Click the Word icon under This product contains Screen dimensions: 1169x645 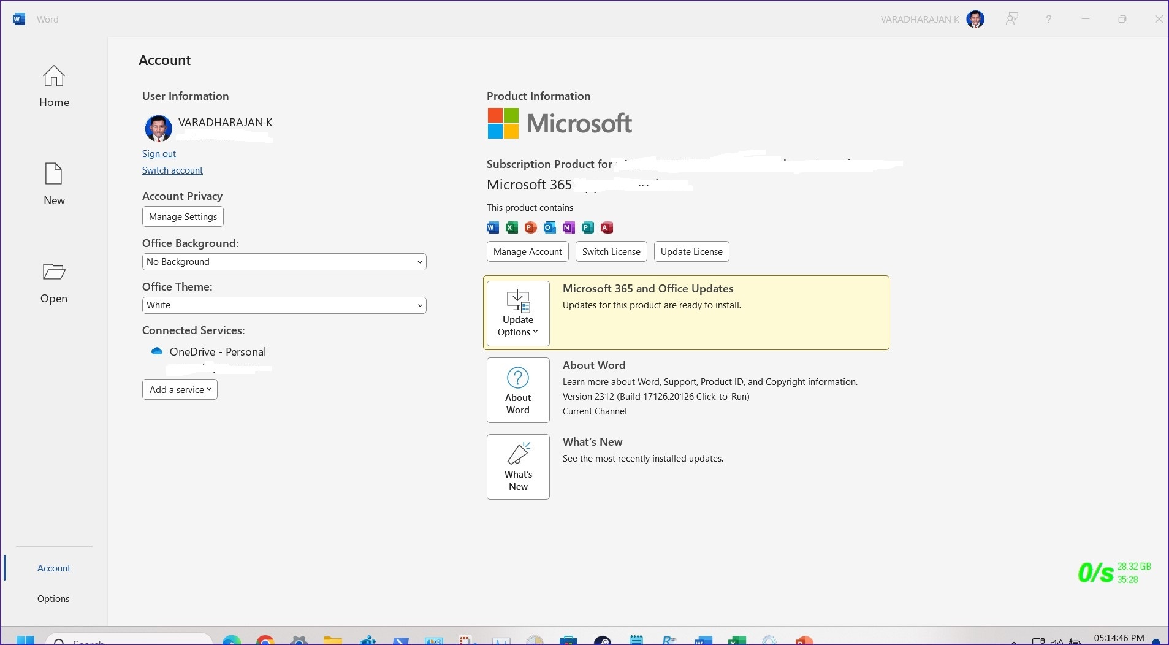[x=493, y=227]
